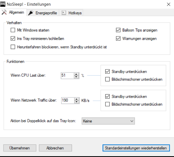Screen dimensions: 174x157
Task: Click the Allgemein tools icon
Action: [x=4, y=12]
